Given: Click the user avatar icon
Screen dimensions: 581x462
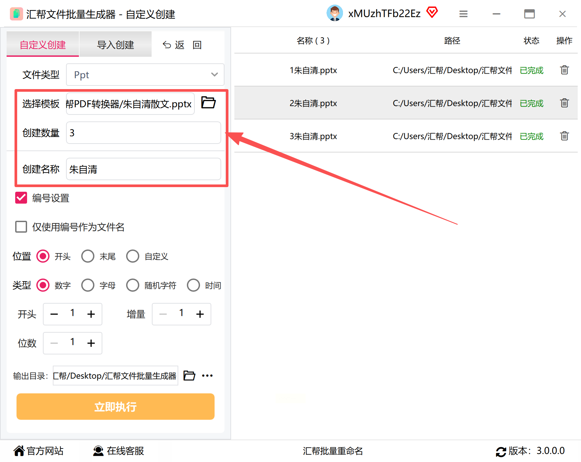Looking at the screenshot, I should pyautogui.click(x=335, y=13).
